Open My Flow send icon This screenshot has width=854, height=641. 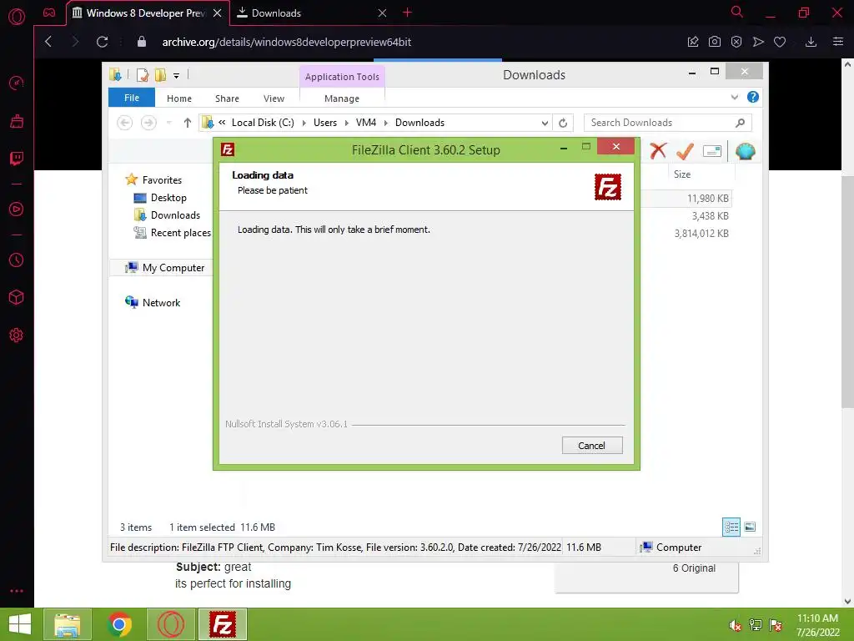(x=758, y=42)
